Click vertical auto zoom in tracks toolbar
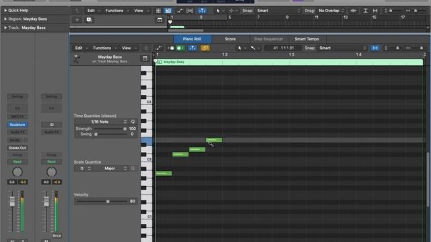This screenshot has width=431, height=242. 365,11
